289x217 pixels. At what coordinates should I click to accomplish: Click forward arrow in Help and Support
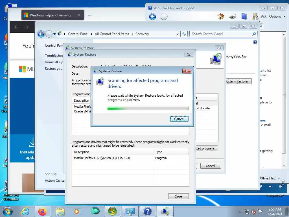164,17
